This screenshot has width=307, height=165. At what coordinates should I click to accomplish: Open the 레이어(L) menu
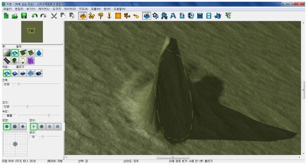44,9
